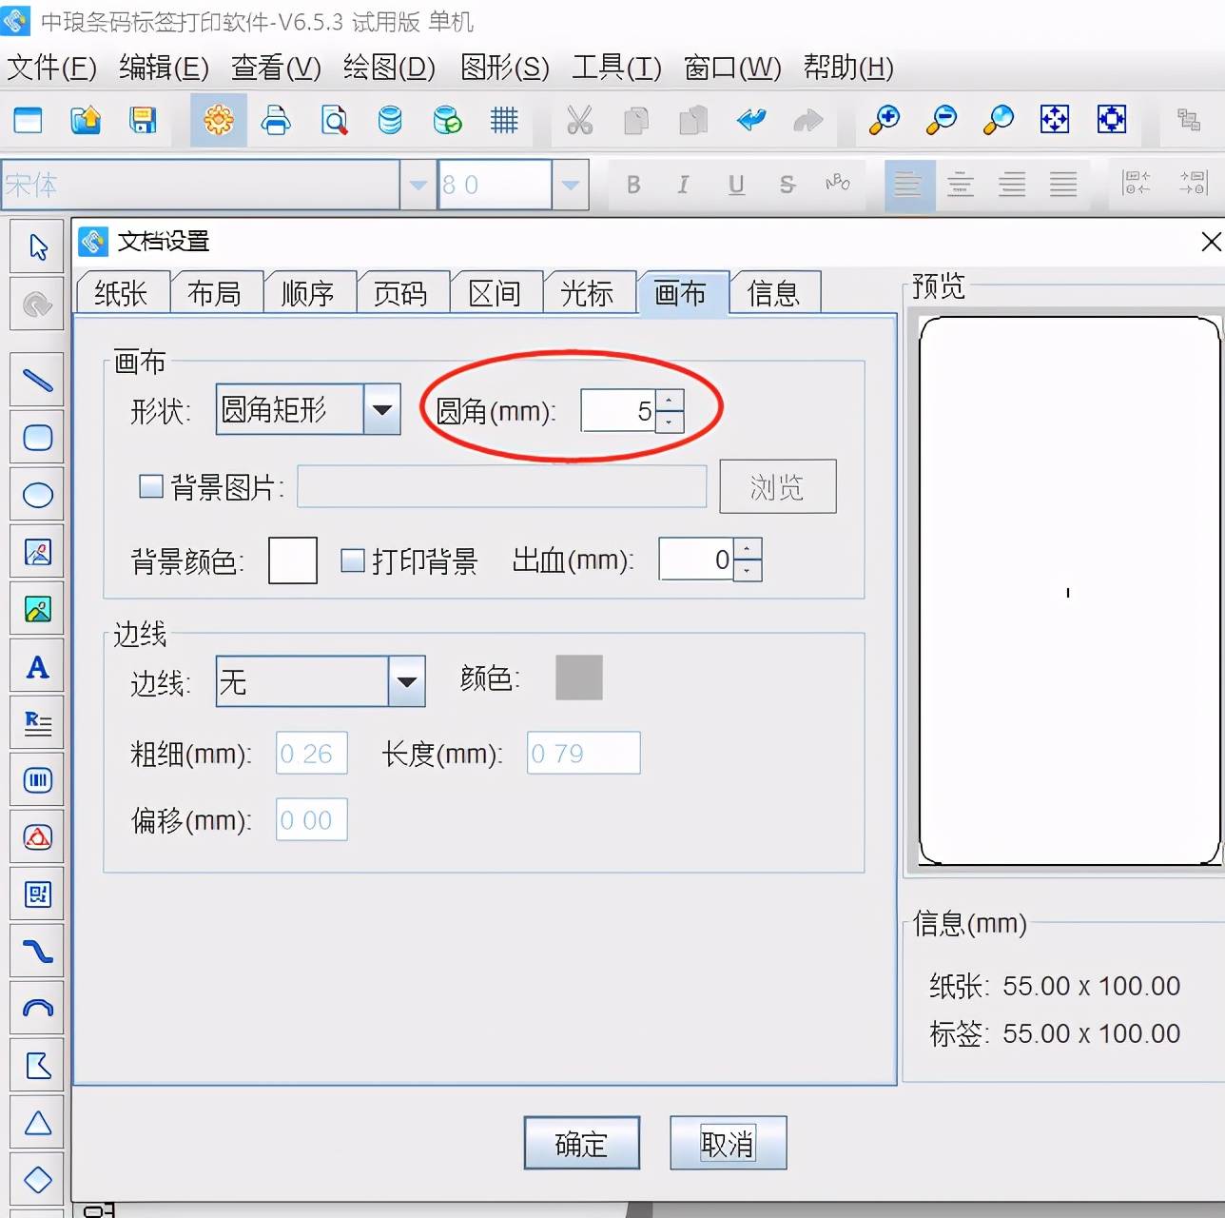Switch to the 信息 tab
This screenshot has height=1218, width=1225.
pyautogui.click(x=774, y=293)
